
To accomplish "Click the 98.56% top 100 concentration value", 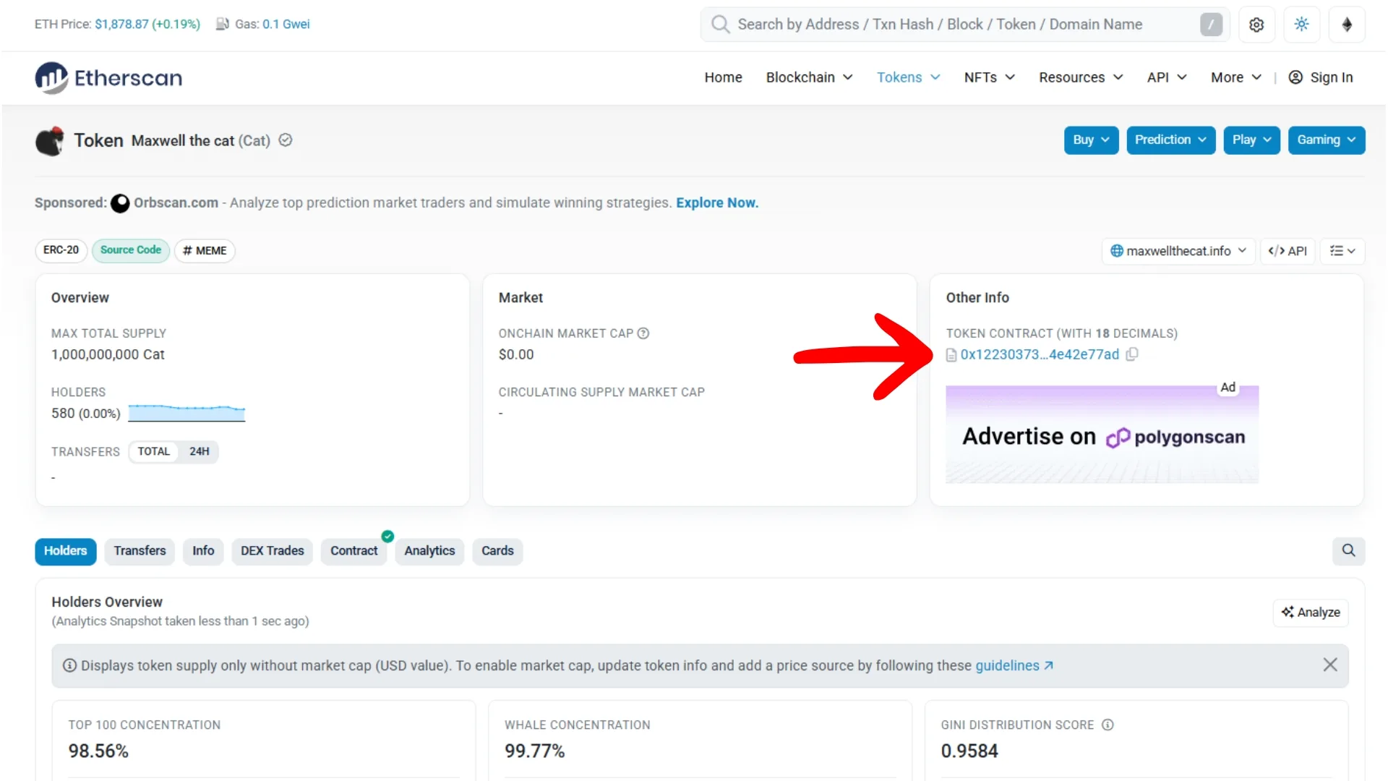I will click(x=98, y=751).
